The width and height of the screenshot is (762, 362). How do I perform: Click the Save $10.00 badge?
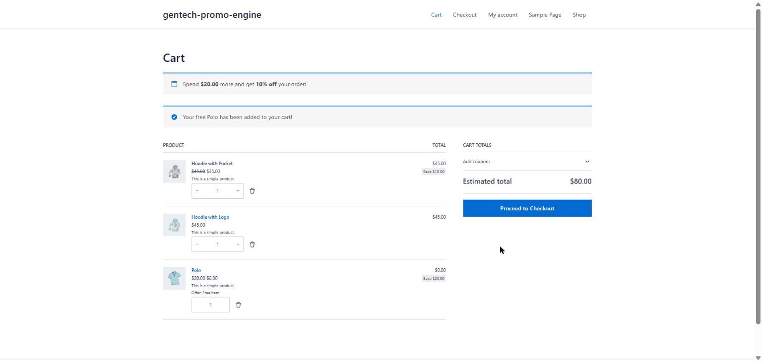tap(434, 172)
